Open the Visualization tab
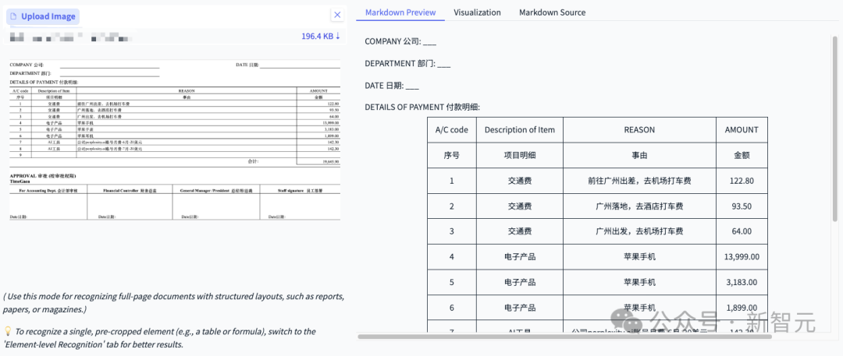This screenshot has height=356, width=843. [477, 12]
